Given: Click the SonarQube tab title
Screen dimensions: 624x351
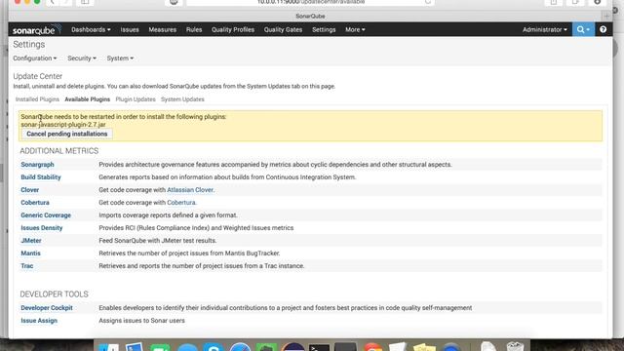Looking at the screenshot, I should point(310,16).
